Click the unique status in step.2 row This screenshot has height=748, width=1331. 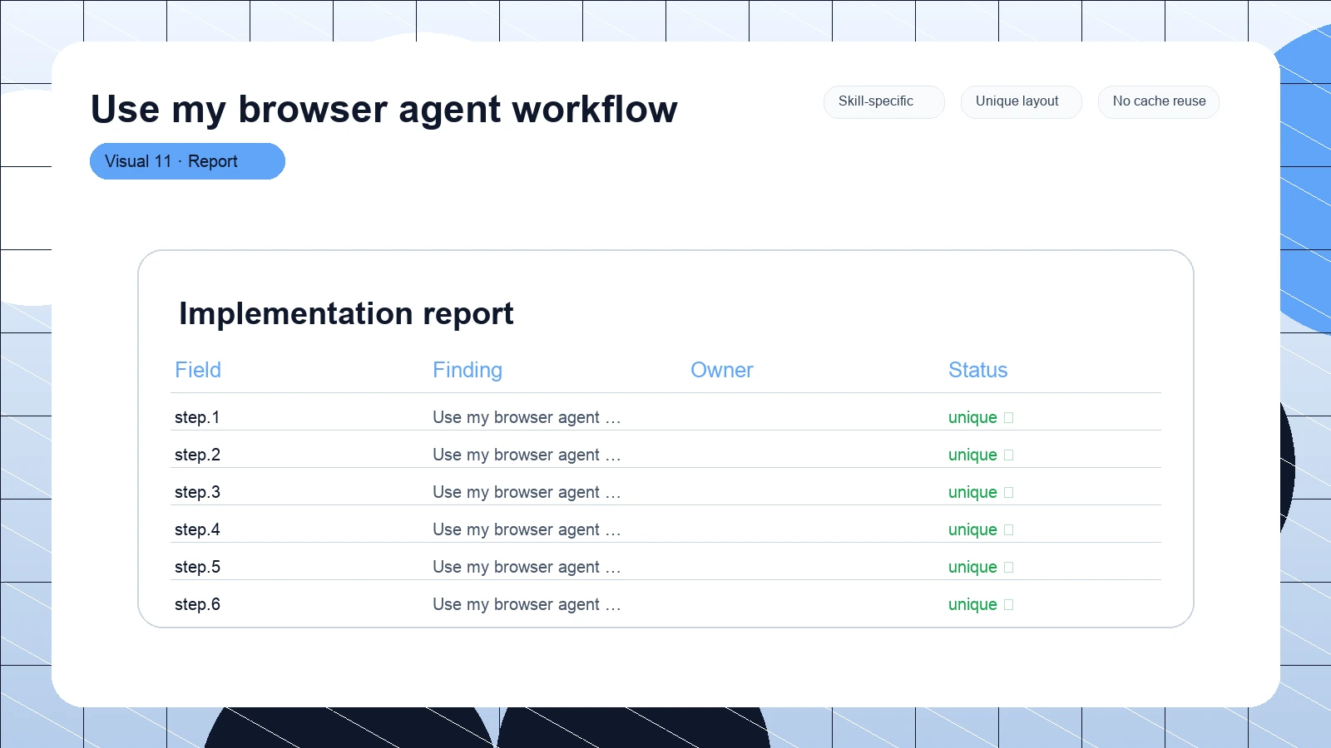pyautogui.click(x=972, y=455)
